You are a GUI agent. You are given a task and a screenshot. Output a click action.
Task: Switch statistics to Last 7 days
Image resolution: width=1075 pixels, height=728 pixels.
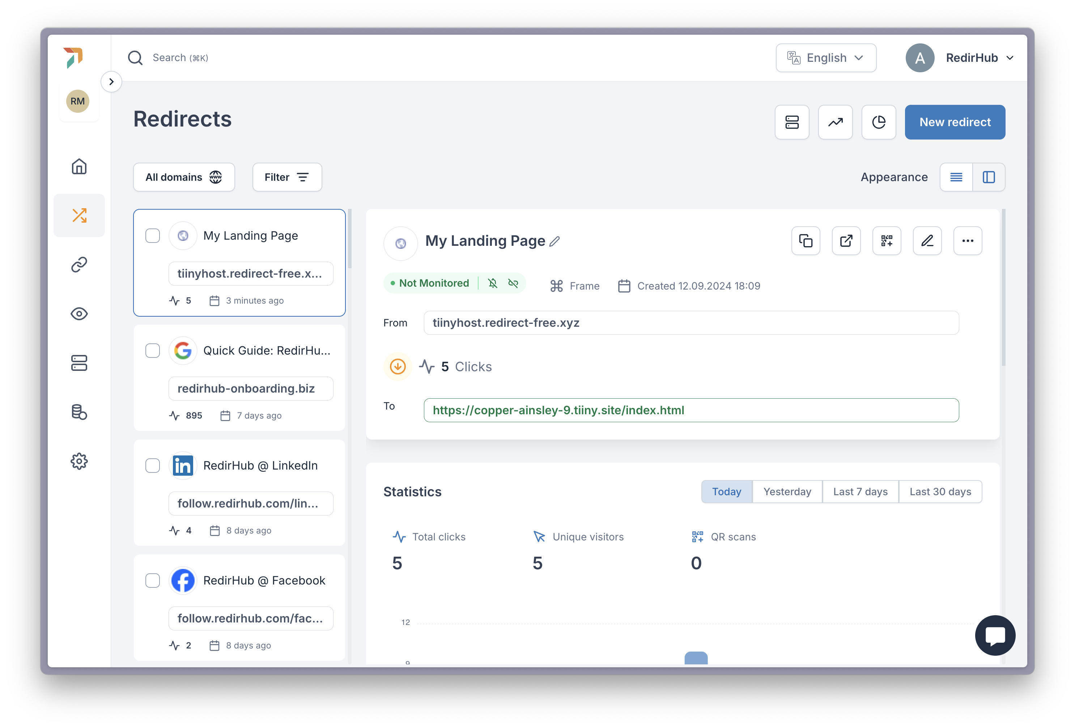click(x=860, y=491)
